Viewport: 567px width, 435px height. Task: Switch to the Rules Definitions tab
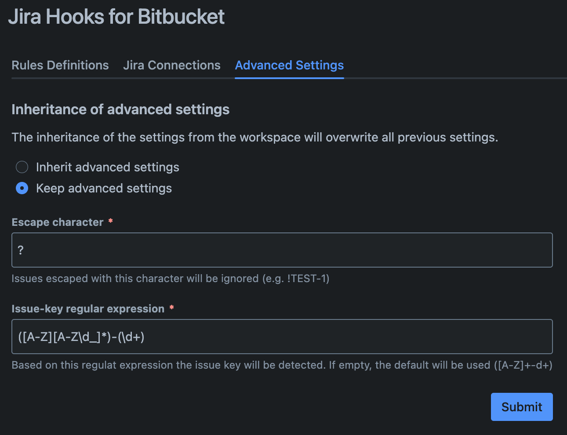[60, 65]
